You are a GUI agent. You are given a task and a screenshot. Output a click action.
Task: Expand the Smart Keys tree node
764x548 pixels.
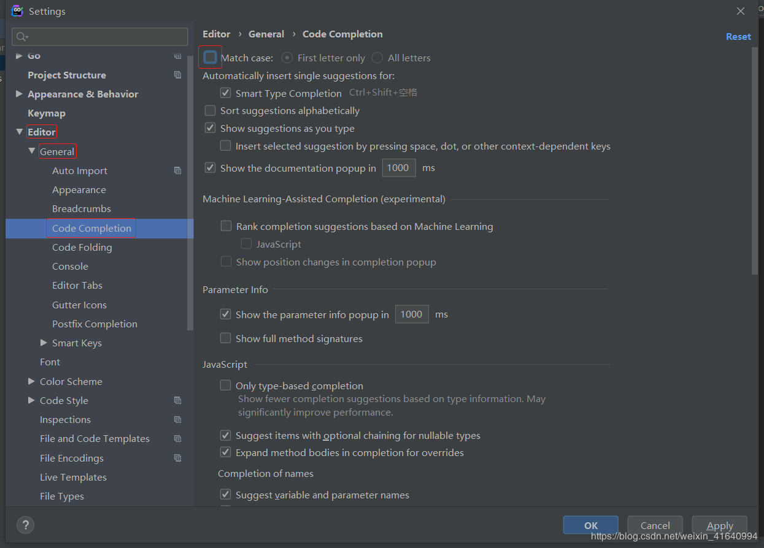[x=44, y=343]
